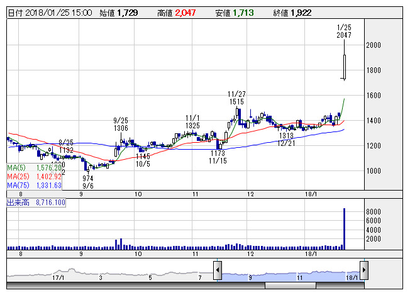This screenshot has width=410, height=295.
Task: Click the large 1/25 white candlestick
Action: 345,65
